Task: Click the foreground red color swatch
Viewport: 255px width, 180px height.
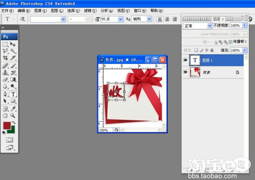Action: (x=7, y=125)
